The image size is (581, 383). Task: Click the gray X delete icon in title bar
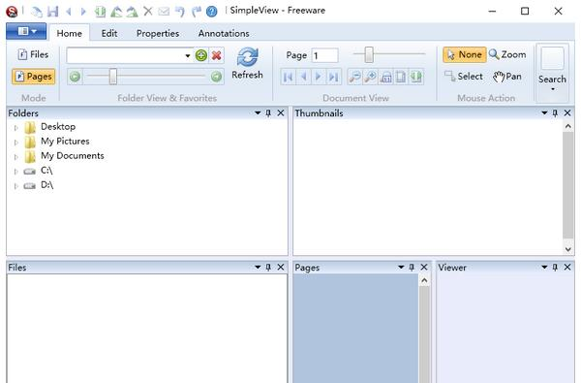click(148, 11)
